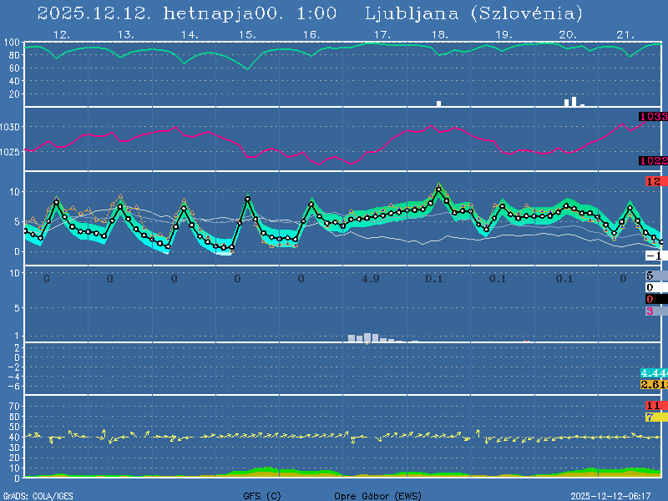The image size is (668, 501).
Task: Click the cyan 4.44 value label
Action: click(653, 372)
